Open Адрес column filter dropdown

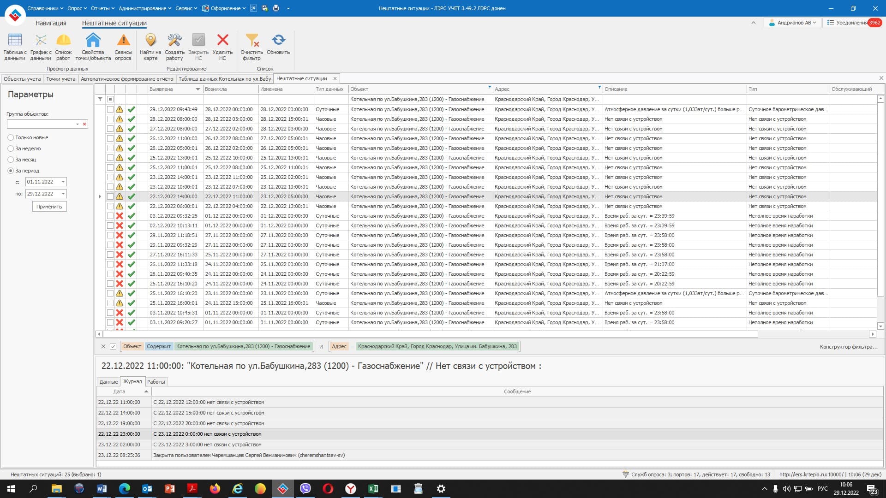tap(599, 87)
